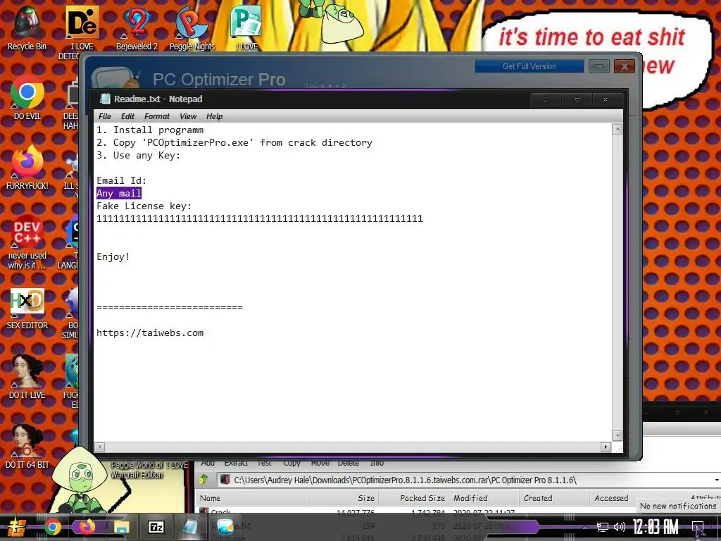Click the Notepad vertical scrollbar down arrow

pos(617,435)
